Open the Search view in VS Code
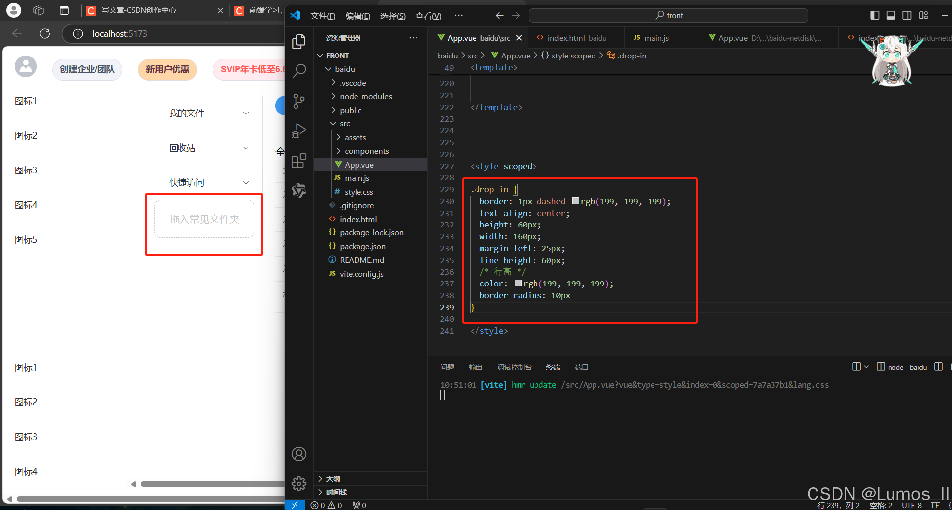The width and height of the screenshot is (952, 510). (299, 71)
